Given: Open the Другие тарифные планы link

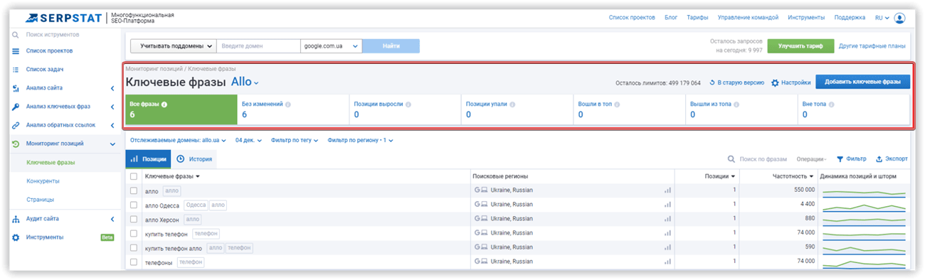Looking at the screenshot, I should (872, 46).
